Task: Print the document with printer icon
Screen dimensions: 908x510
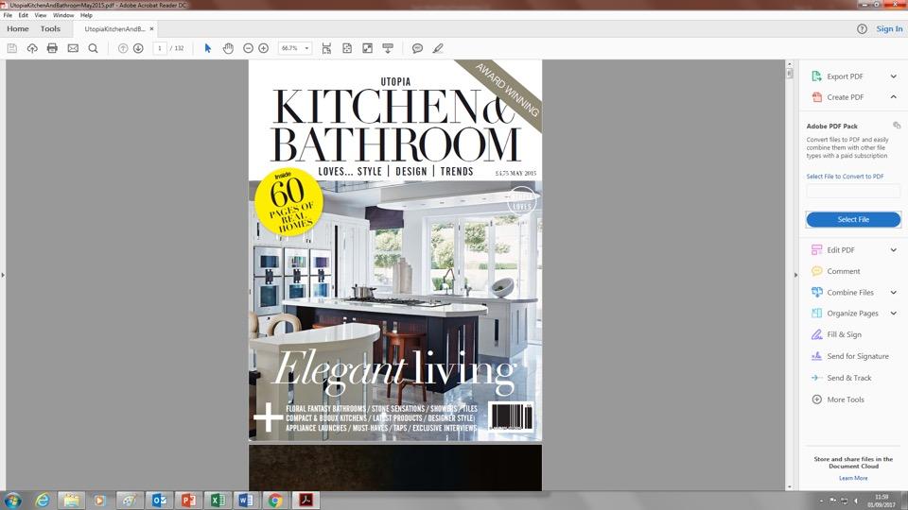Action: [x=52, y=48]
